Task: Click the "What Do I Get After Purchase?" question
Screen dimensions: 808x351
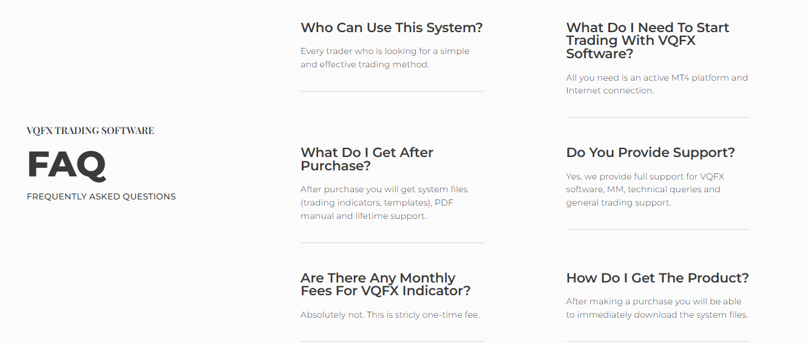Action: point(367,159)
